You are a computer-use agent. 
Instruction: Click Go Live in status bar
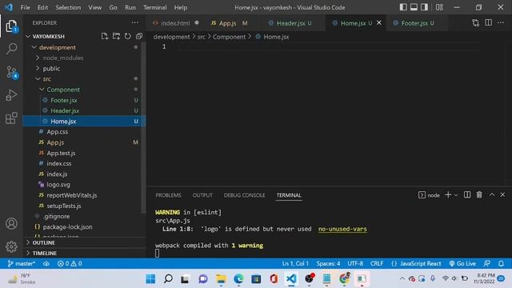(x=462, y=263)
